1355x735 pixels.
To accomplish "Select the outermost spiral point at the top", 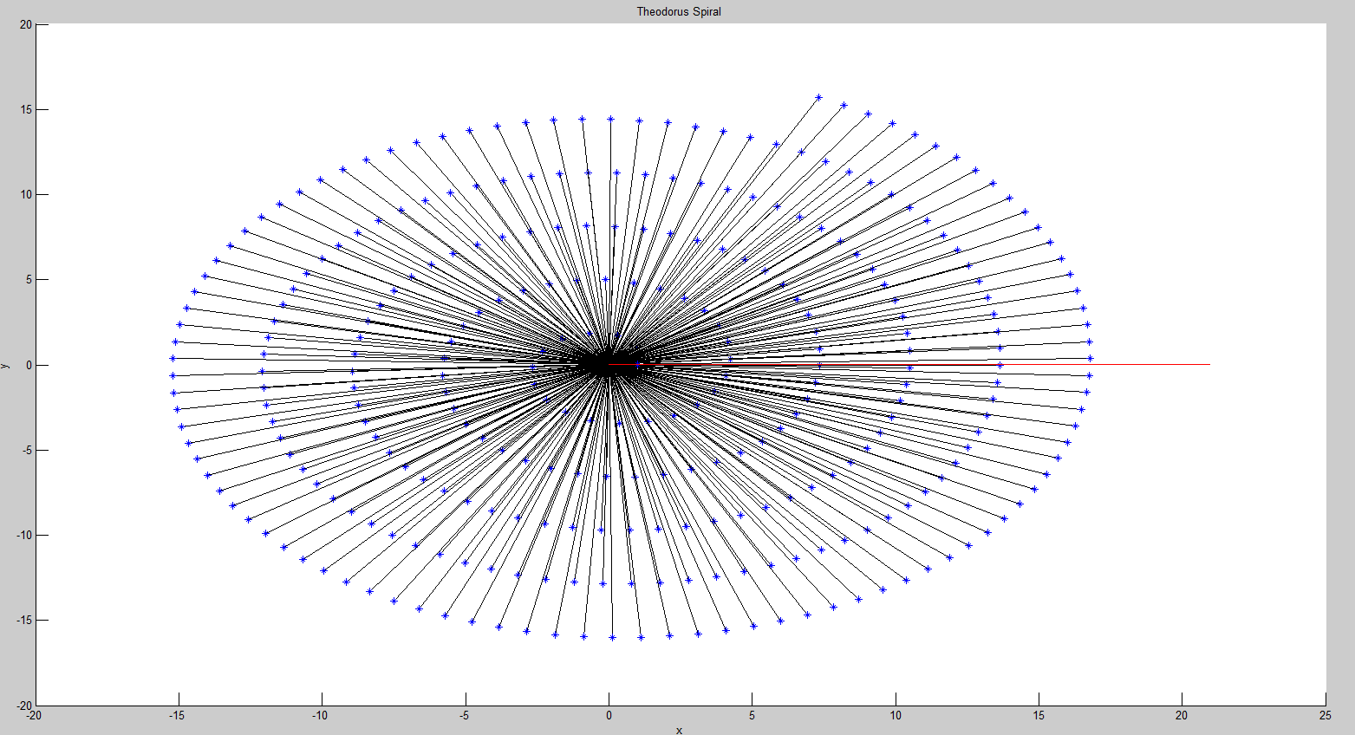I will point(818,97).
